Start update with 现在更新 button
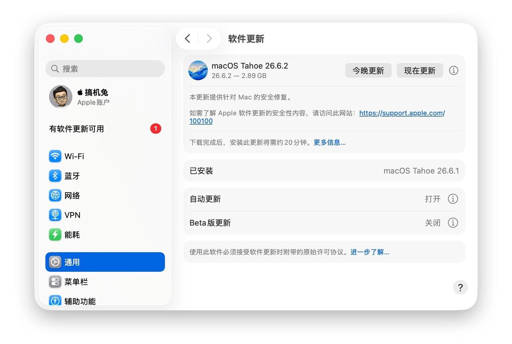The height and width of the screenshot is (344, 512). pyautogui.click(x=420, y=70)
